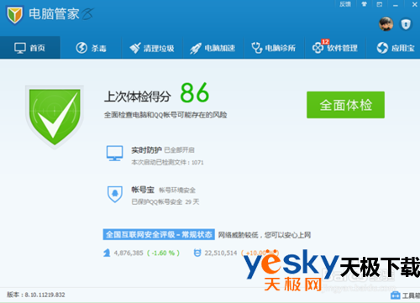
Task: Open the 首页 home tab
Action: (x=30, y=48)
